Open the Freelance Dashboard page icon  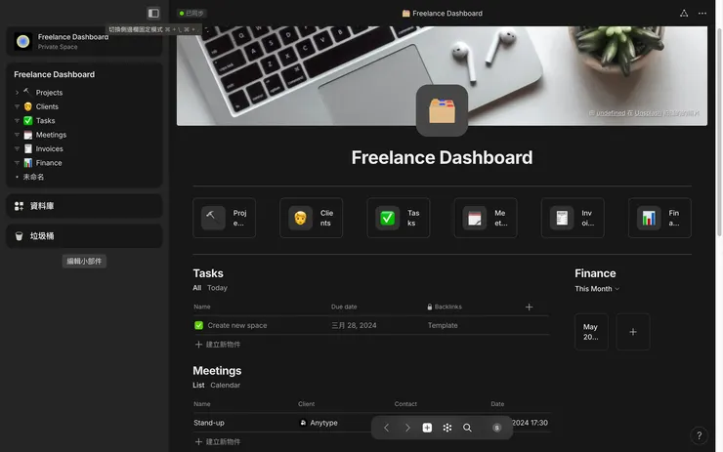click(442, 110)
